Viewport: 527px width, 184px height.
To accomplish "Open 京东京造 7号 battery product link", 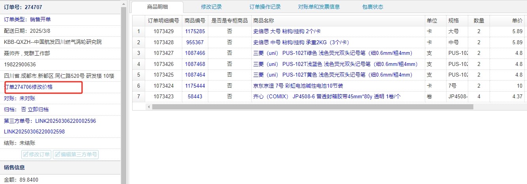I will pyautogui.click(x=298, y=86).
